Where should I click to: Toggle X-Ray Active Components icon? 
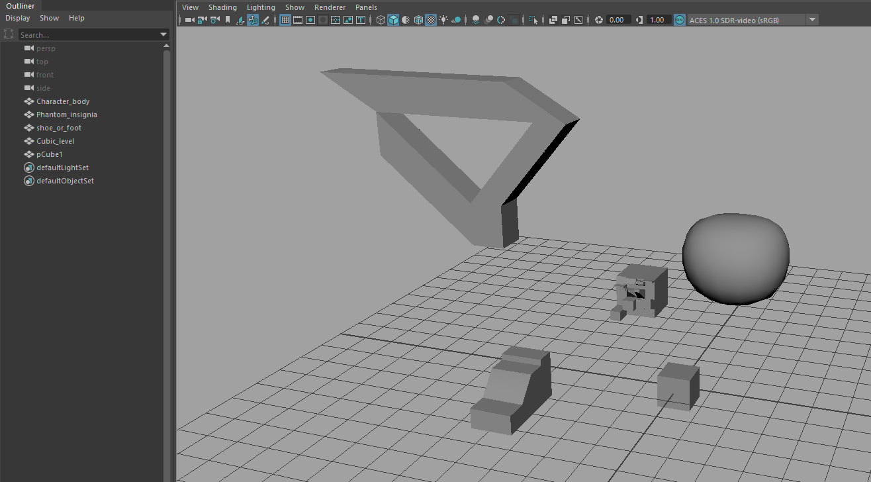(566, 20)
